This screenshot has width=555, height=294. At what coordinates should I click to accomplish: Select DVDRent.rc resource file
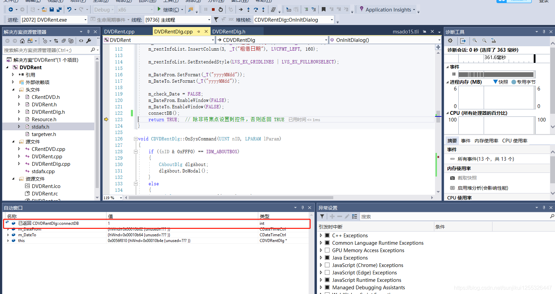[45, 193]
